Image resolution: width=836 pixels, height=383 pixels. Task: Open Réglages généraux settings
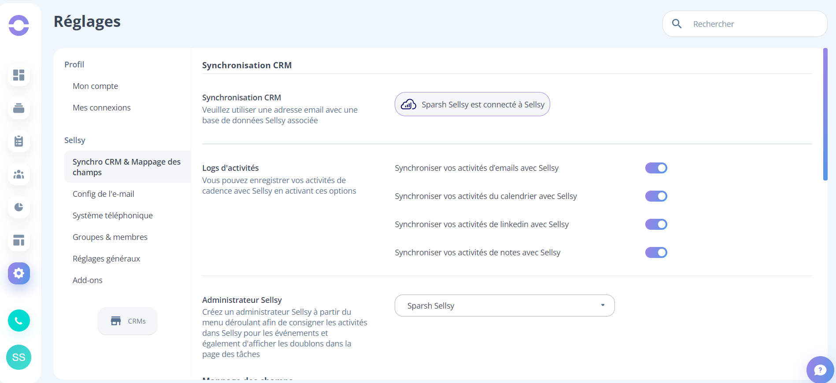[106, 258]
